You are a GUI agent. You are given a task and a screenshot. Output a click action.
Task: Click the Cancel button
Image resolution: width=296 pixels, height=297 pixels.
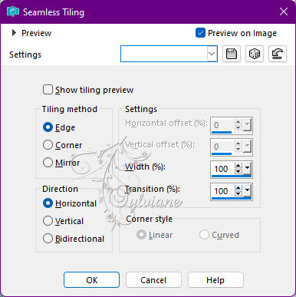point(153,280)
